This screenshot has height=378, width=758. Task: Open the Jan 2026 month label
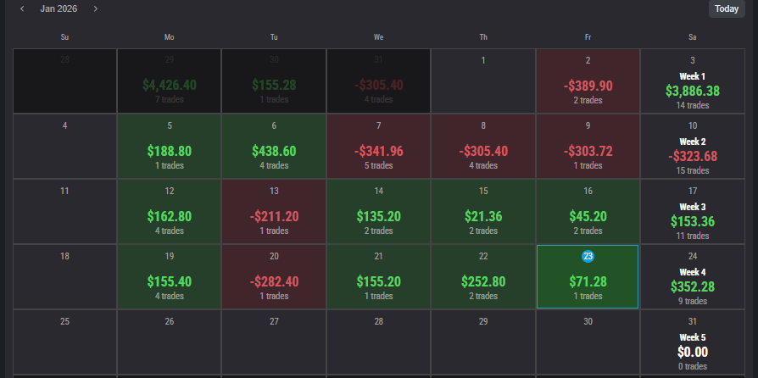coord(59,8)
